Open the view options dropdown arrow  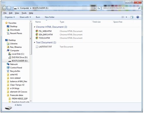point(126,17)
